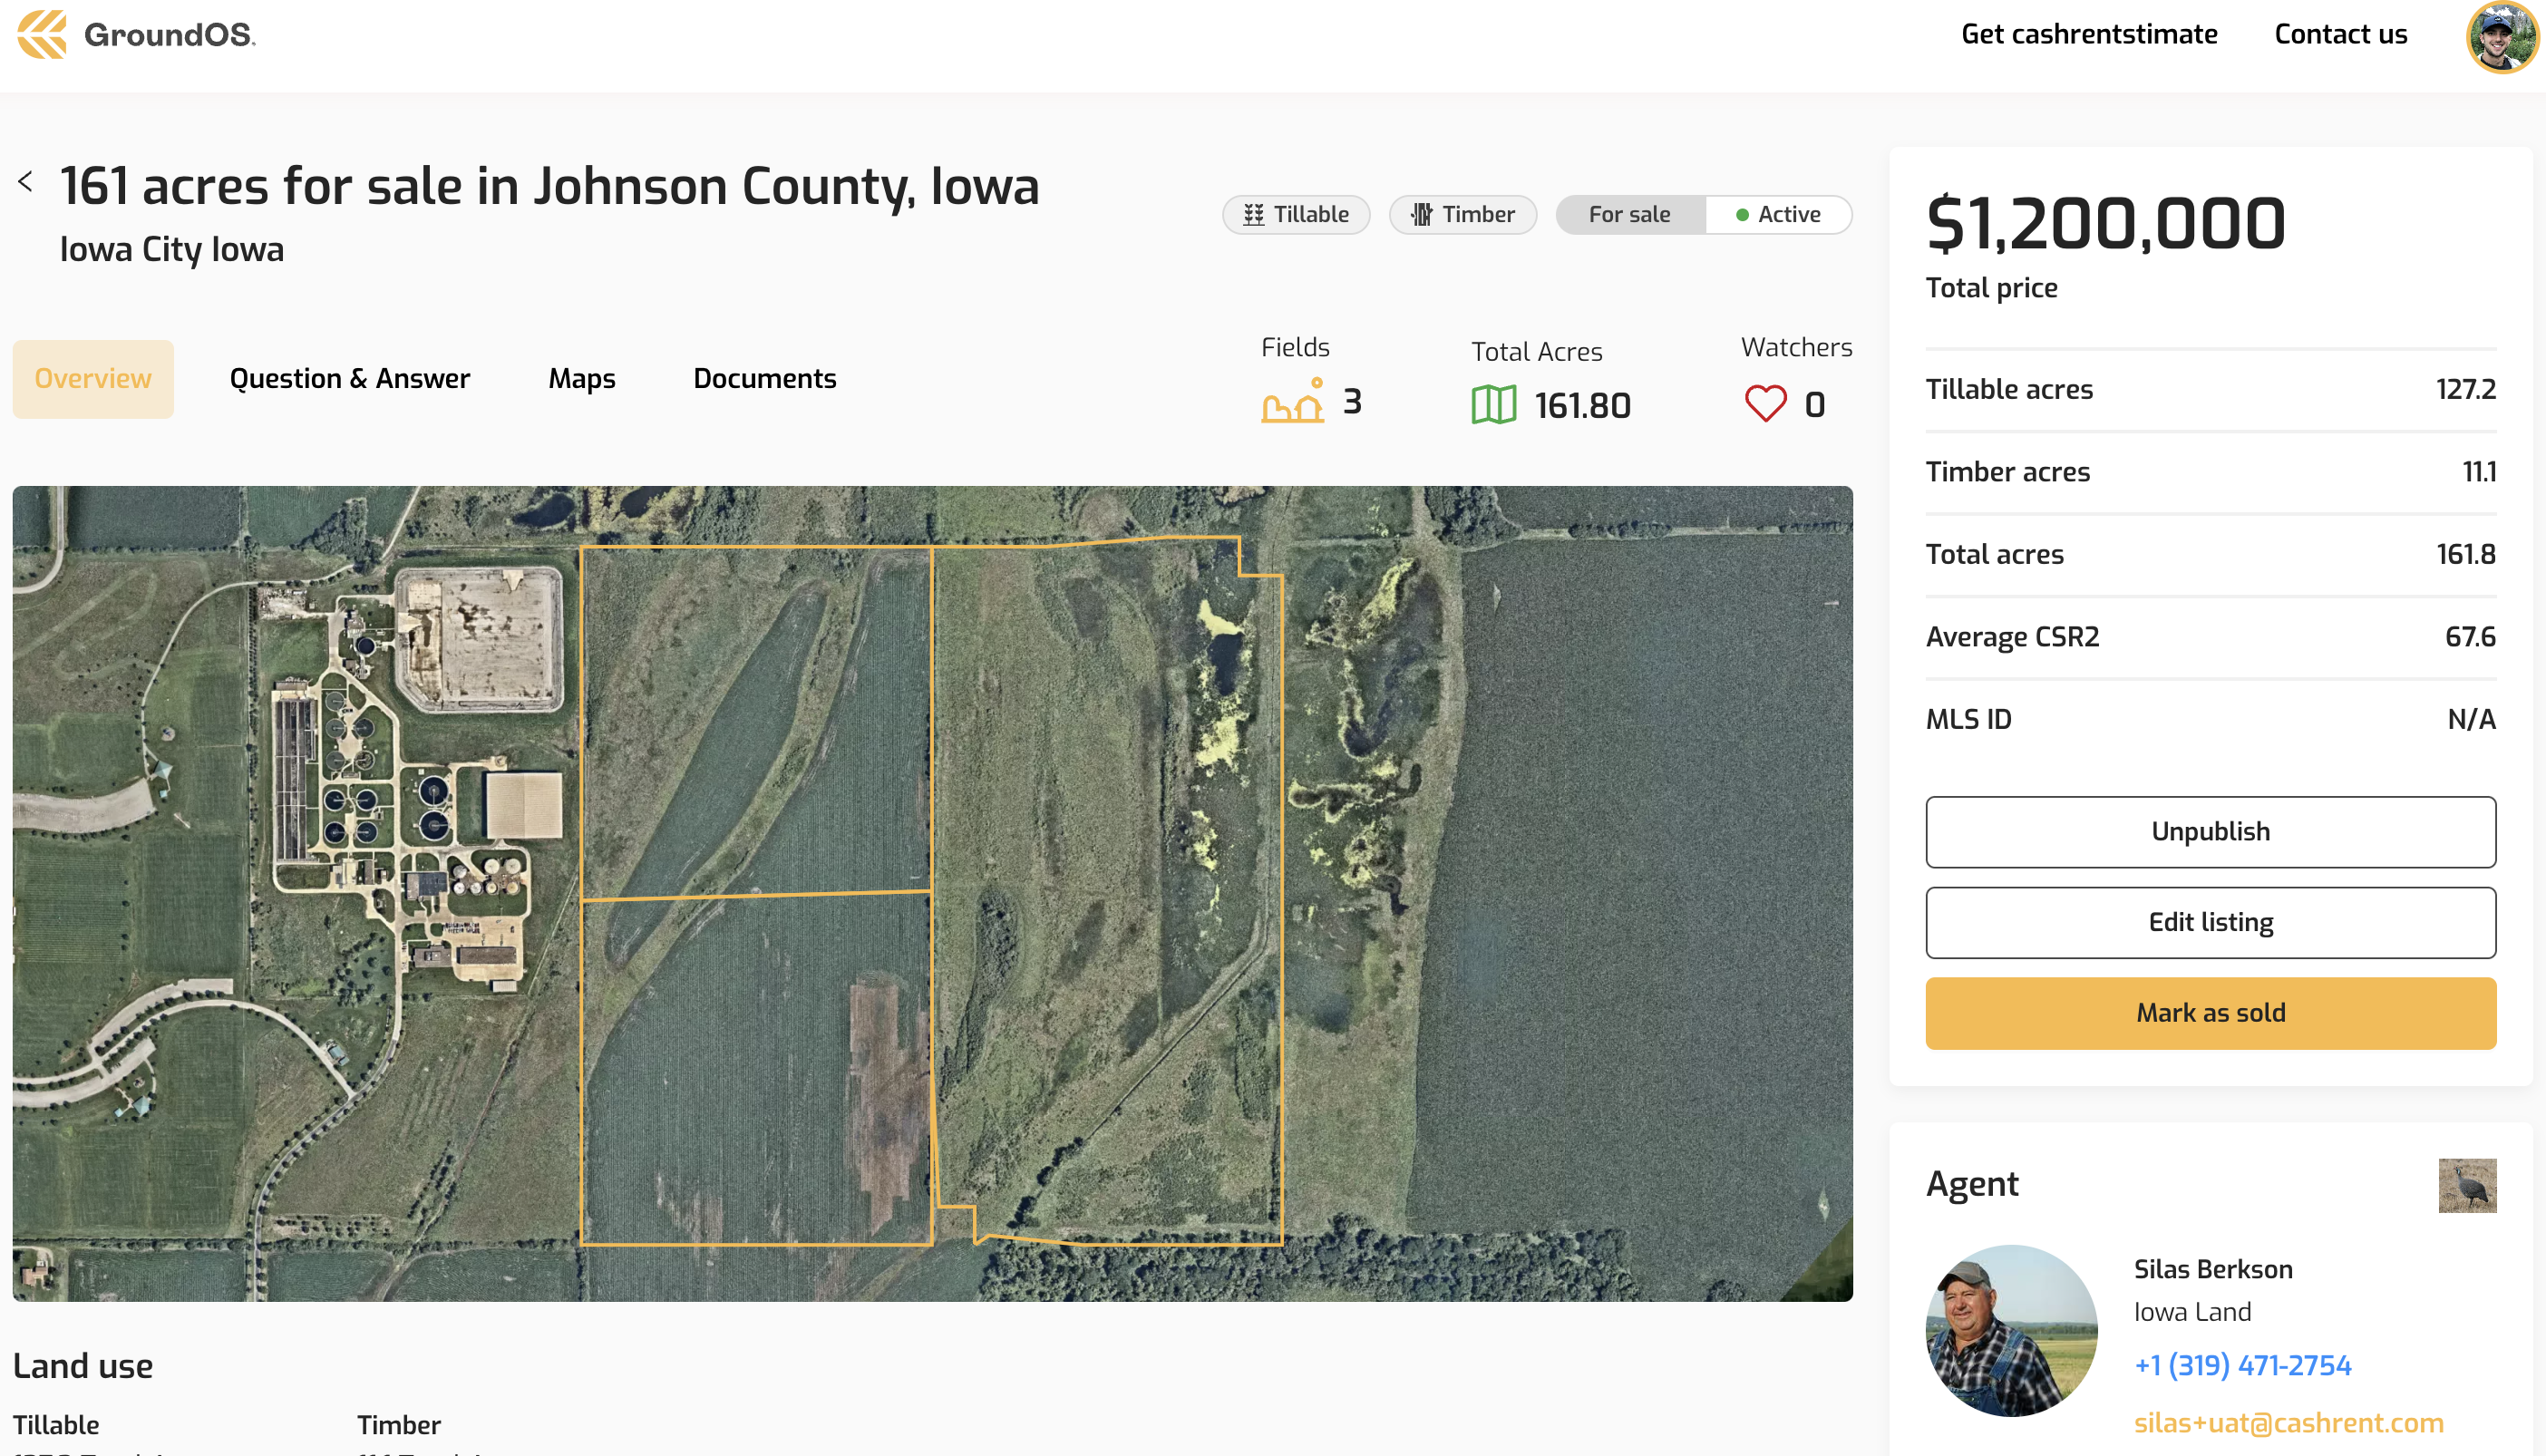This screenshot has height=1456, width=2546.
Task: Click the green Total Acres map icon
Action: [1493, 405]
